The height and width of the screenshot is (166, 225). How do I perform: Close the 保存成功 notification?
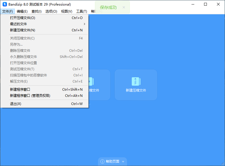click(124, 7)
